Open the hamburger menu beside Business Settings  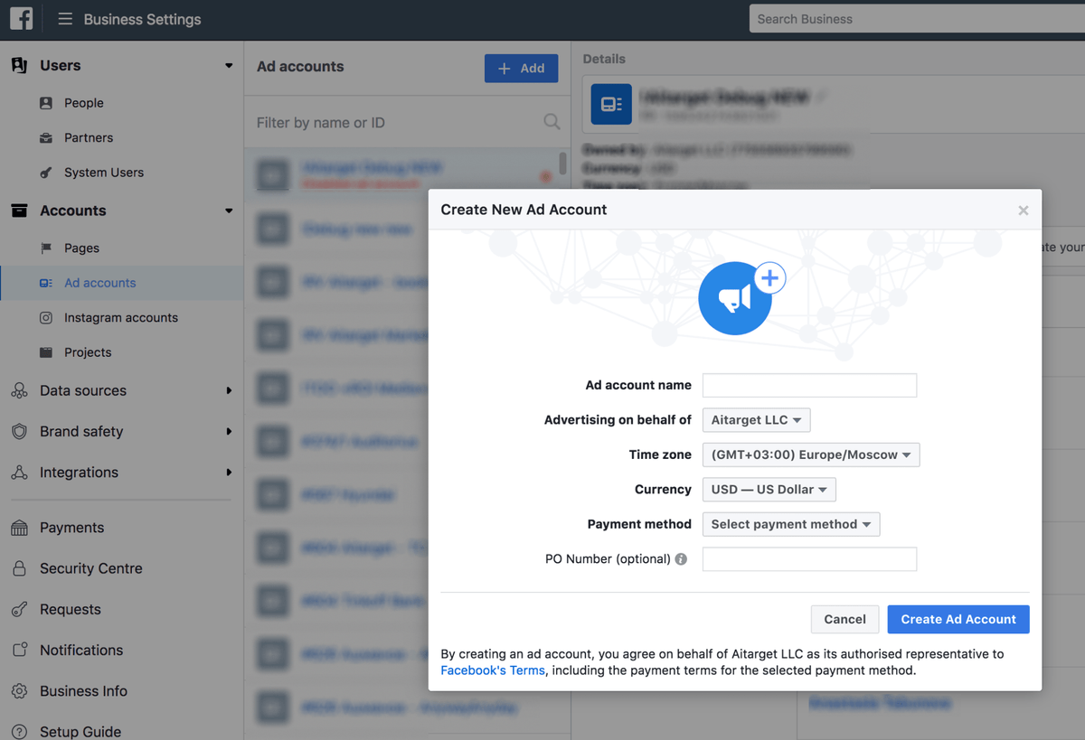click(x=65, y=19)
